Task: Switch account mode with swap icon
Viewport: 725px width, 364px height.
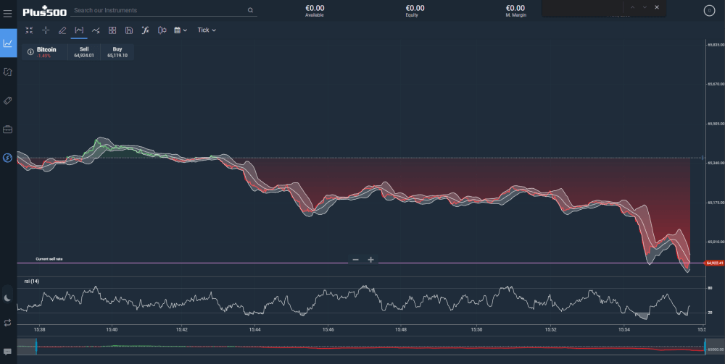Action: pyautogui.click(x=7, y=323)
